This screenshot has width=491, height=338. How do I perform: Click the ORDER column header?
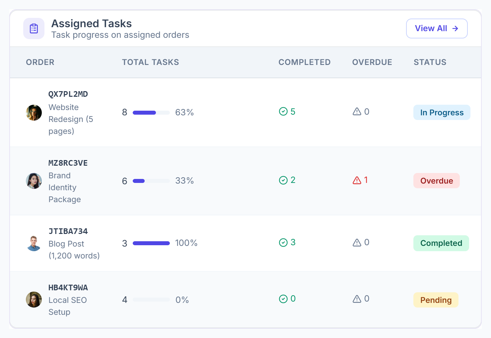[40, 62]
